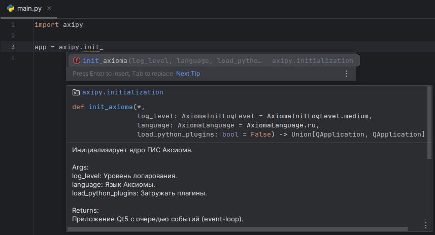435x235 pixels.
Task: Click the Python file icon on main.py tab
Action: (x=10, y=9)
